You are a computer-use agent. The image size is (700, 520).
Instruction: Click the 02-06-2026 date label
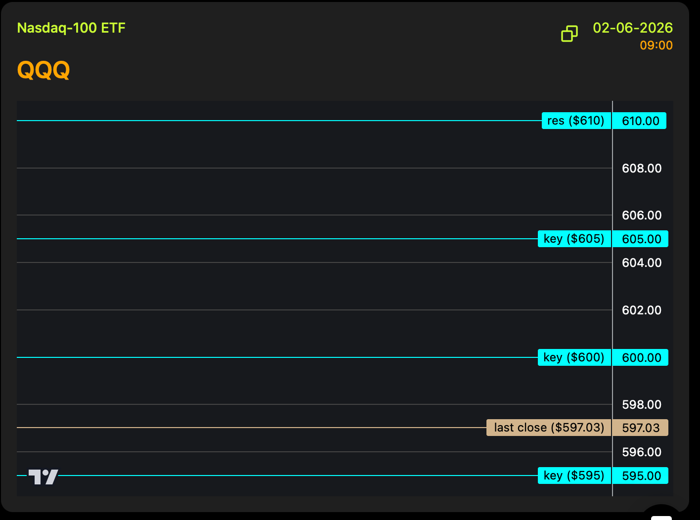click(633, 28)
